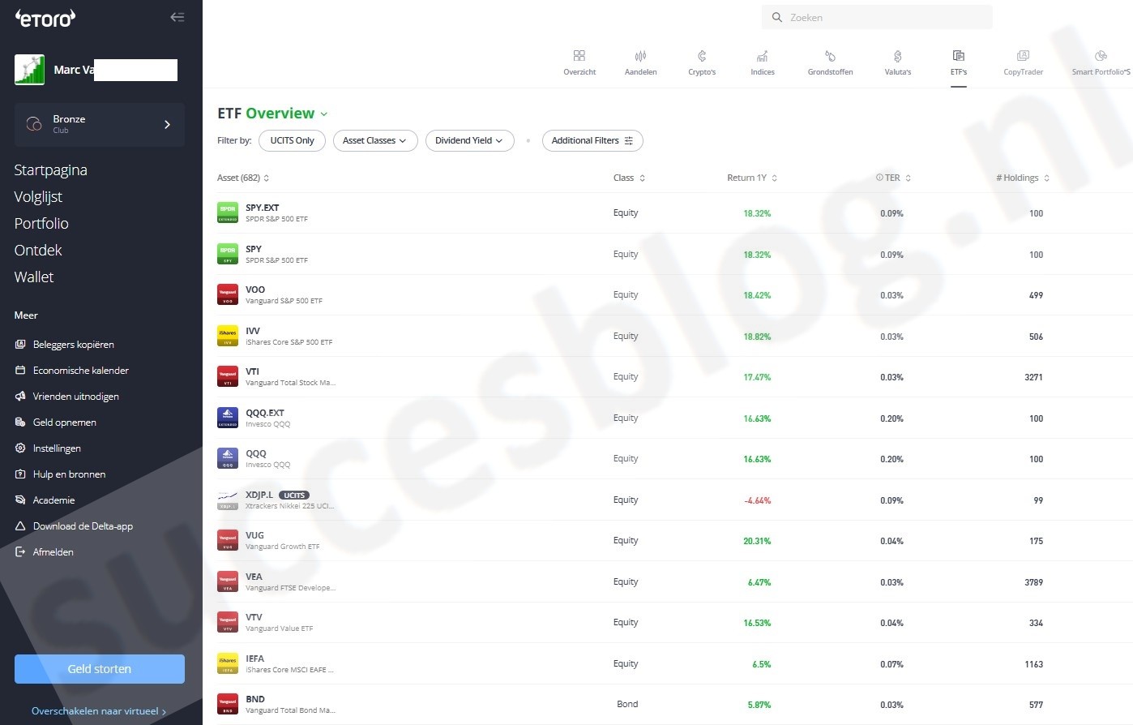Expand the Dividend Yield dropdown
This screenshot has width=1133, height=725.
pyautogui.click(x=469, y=140)
